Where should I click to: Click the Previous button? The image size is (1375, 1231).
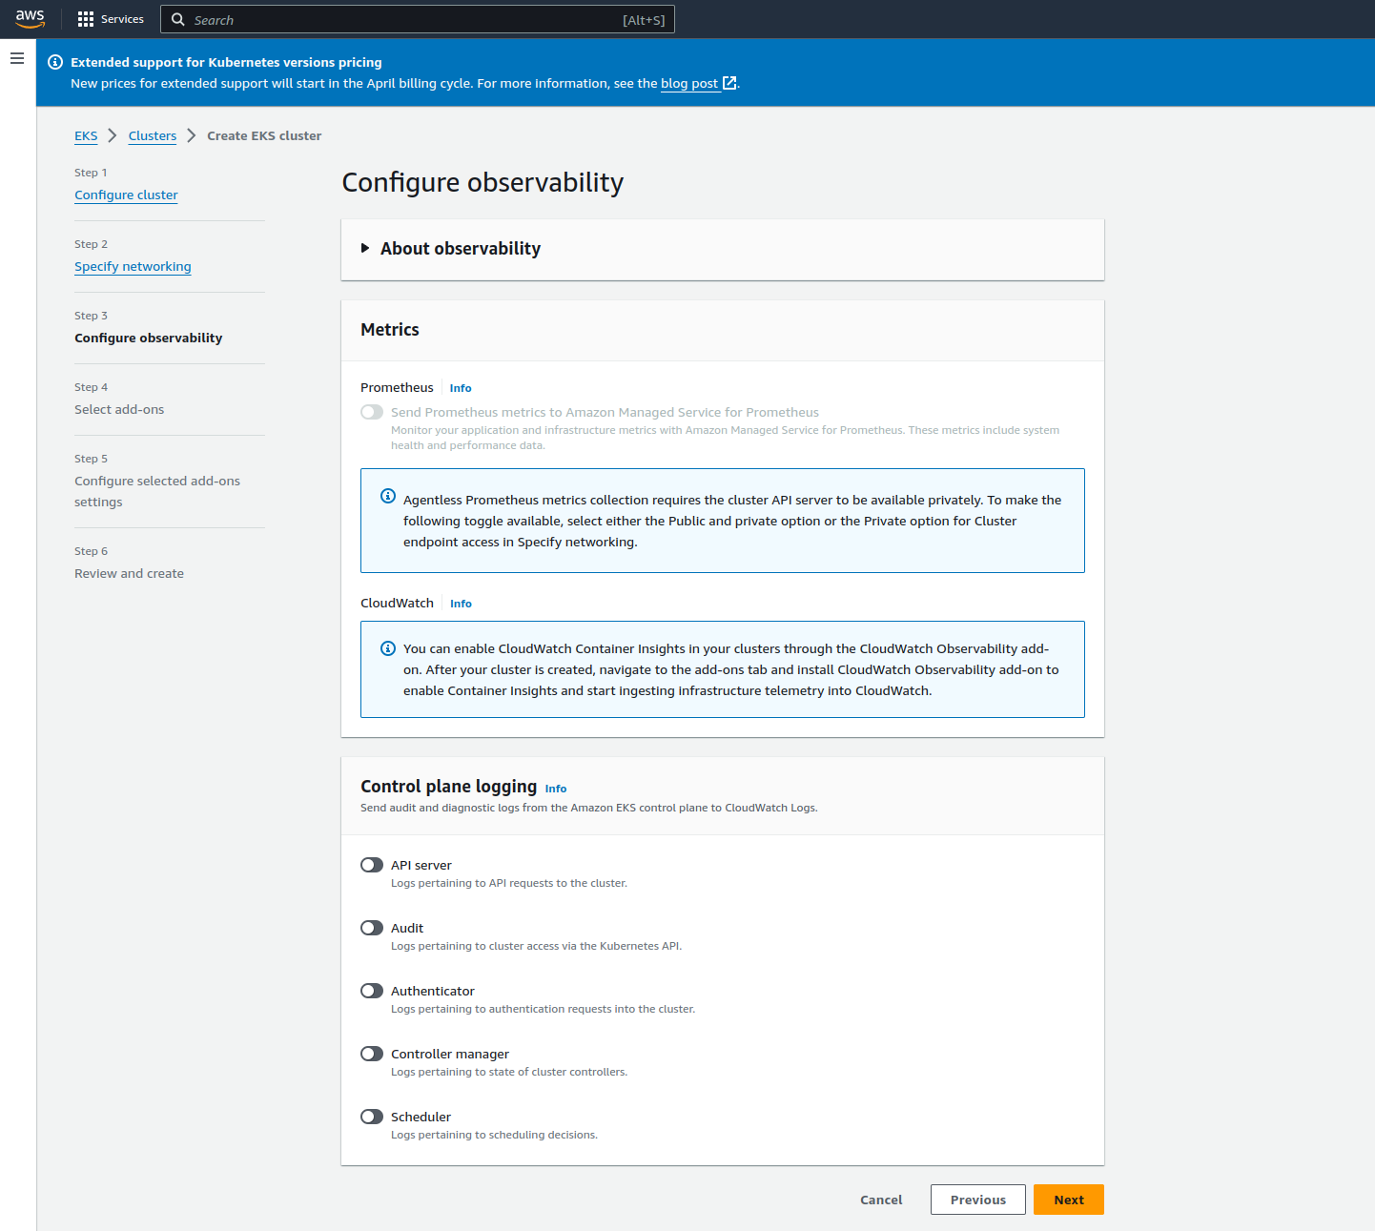point(978,1200)
